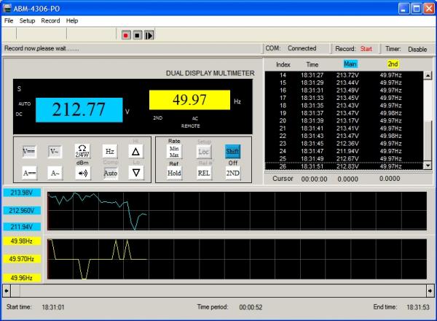Screen dimensions: 437x321
Task: Click the red record button in toolbar
Action: click(125, 34)
